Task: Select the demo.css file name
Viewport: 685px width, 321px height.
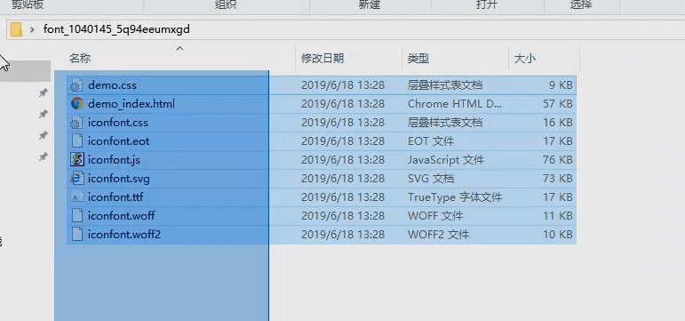Action: click(112, 85)
